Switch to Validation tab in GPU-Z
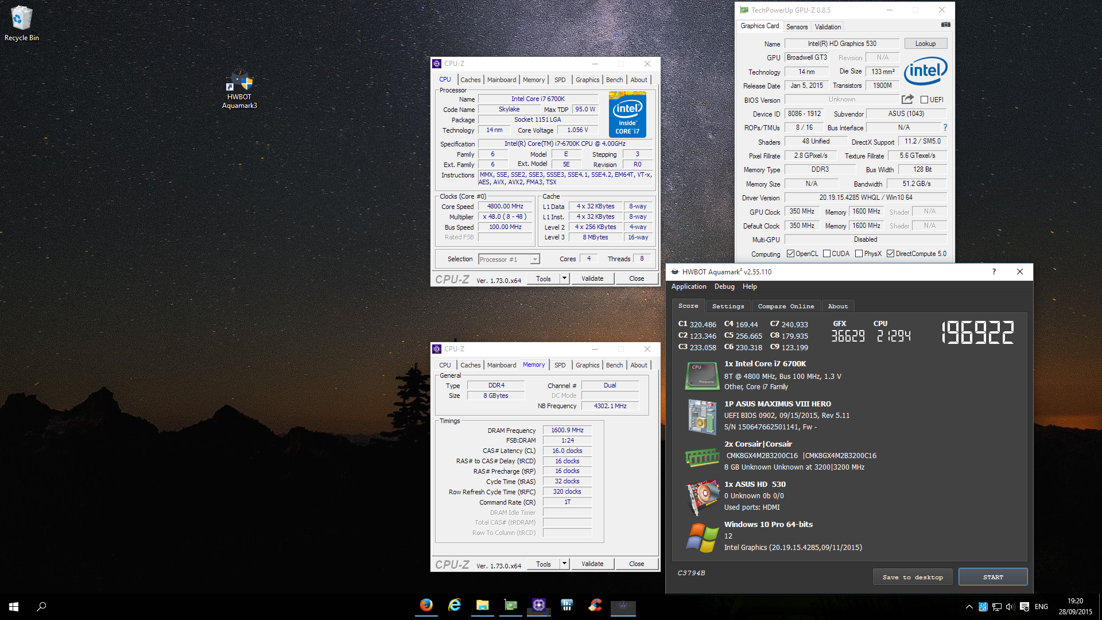 [x=828, y=27]
